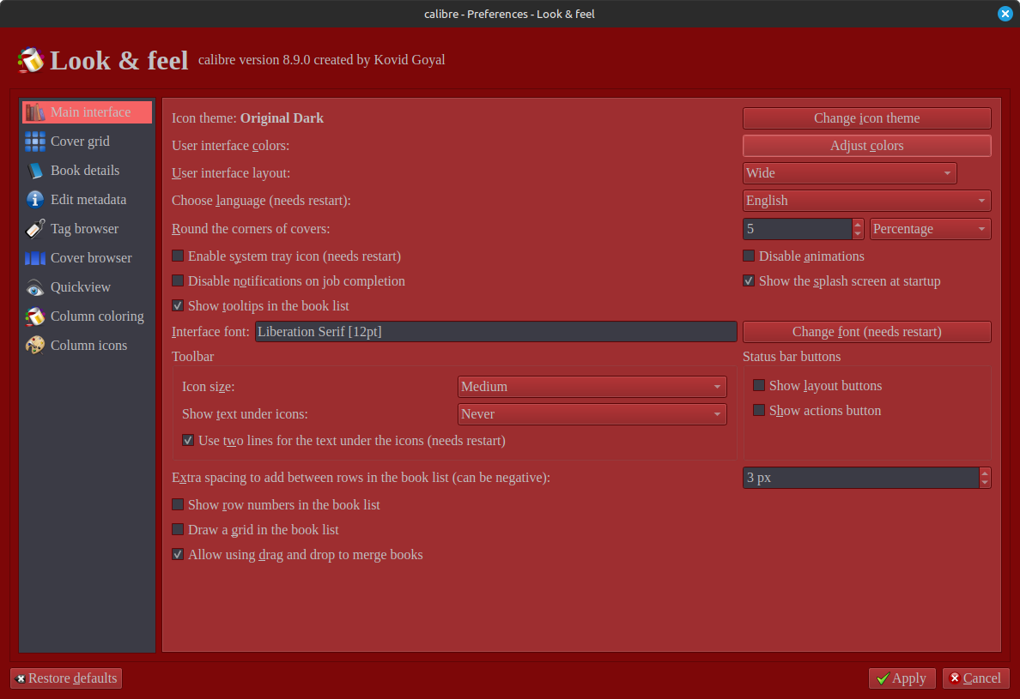Click the Apply button
Viewport: 1020px width, 699px height.
902,678
